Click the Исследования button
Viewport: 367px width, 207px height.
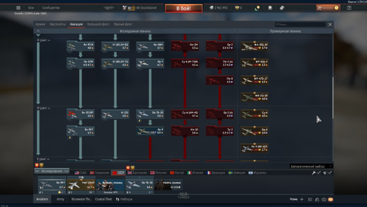coord(52,171)
